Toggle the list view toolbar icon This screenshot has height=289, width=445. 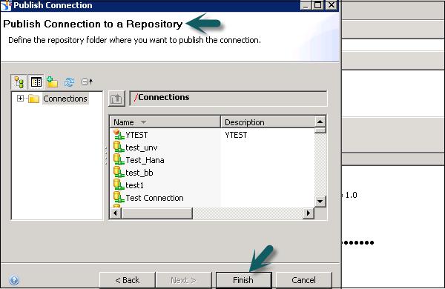tap(36, 82)
